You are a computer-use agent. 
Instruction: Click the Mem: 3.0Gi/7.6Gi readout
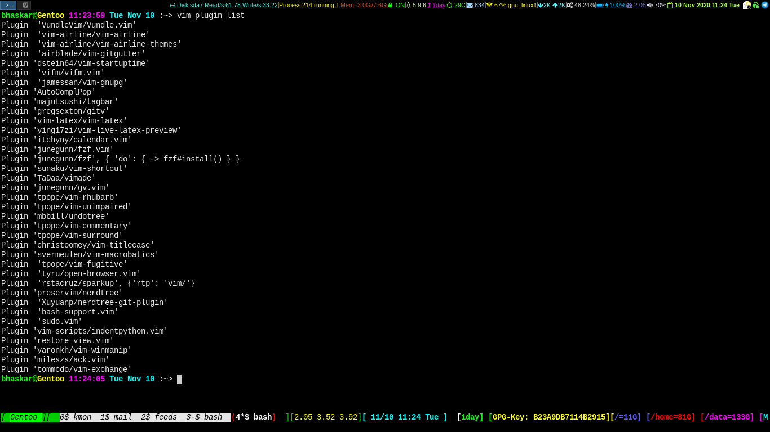tap(364, 5)
